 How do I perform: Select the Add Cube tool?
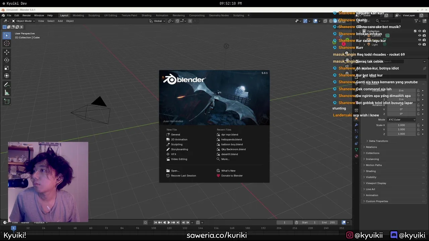7,101
